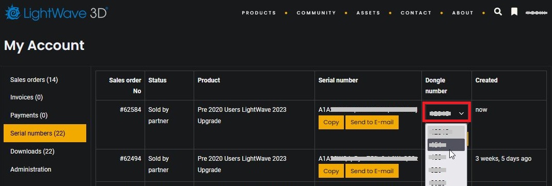552x186 pixels.
Task: Expand the Dongle number dropdown for #62584
Action: click(446, 113)
